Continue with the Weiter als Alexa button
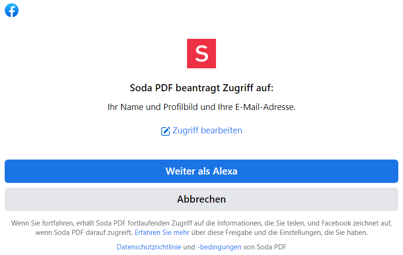This screenshot has width=403, height=255. (201, 171)
